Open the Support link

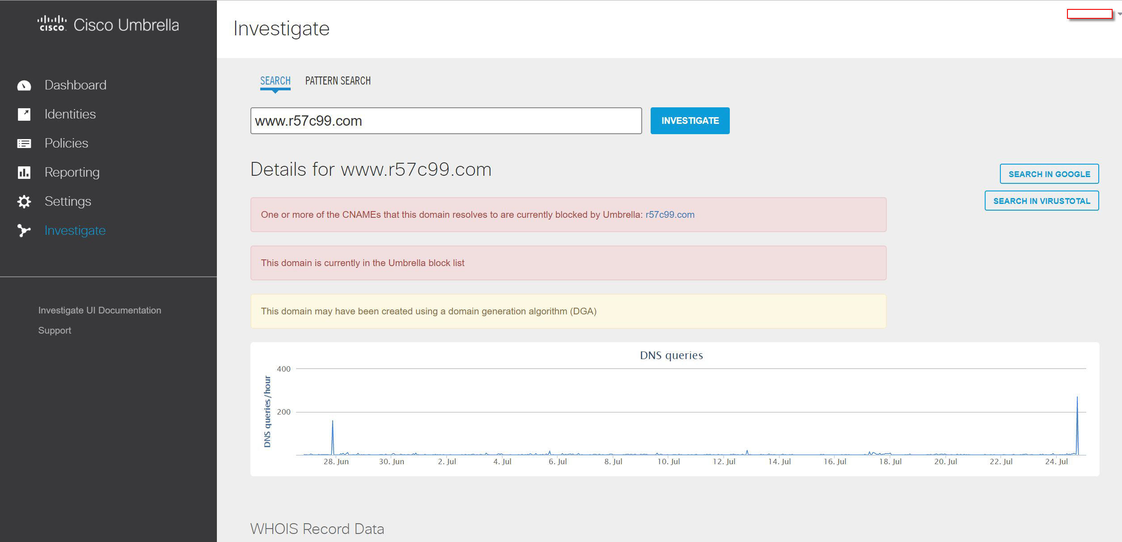55,330
